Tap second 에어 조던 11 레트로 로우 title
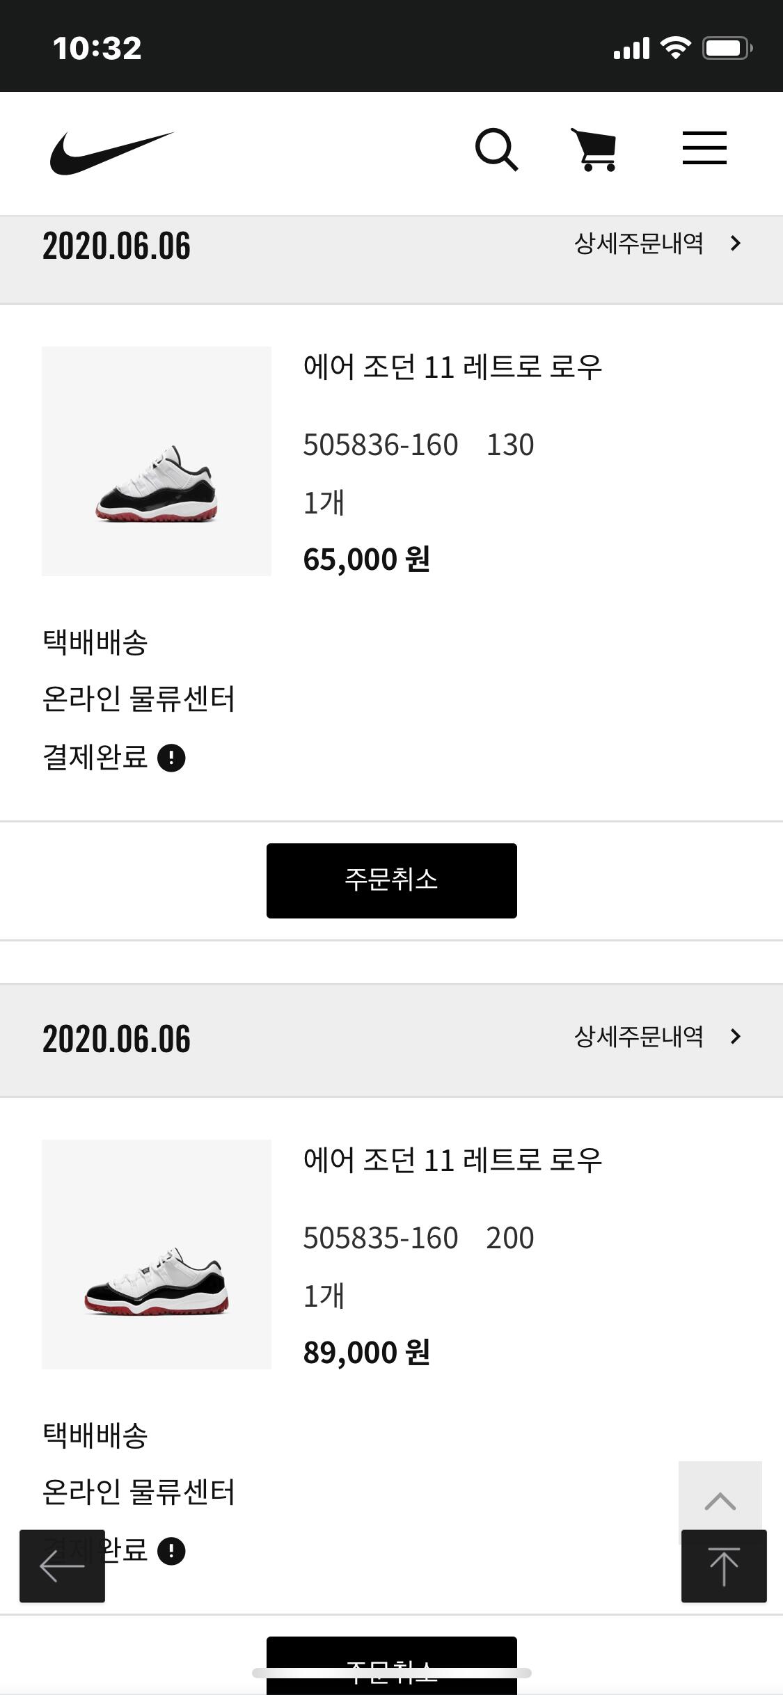The width and height of the screenshot is (783, 1695). coord(452,1160)
